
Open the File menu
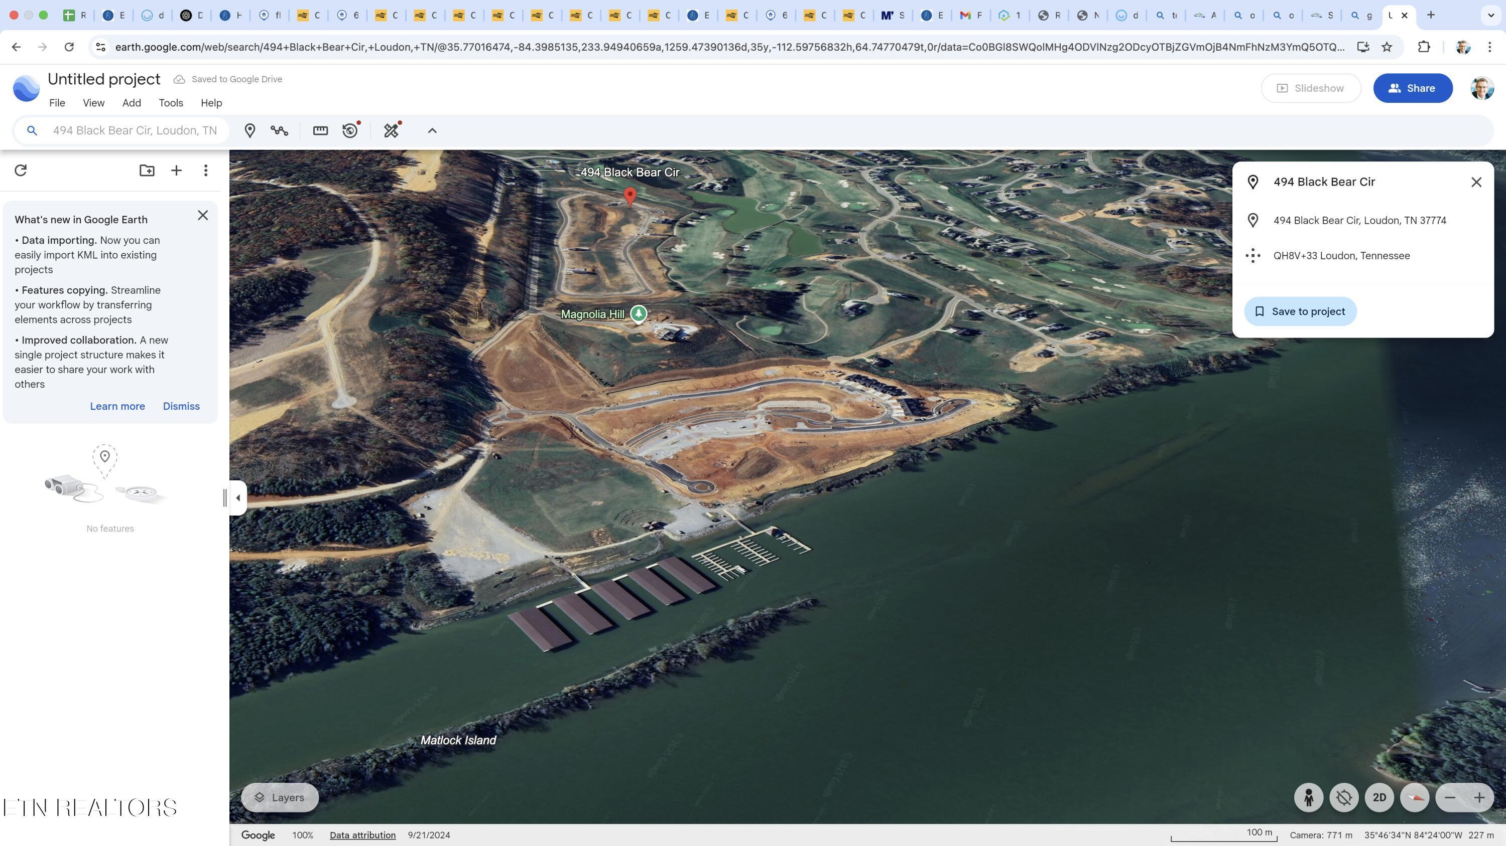point(57,103)
